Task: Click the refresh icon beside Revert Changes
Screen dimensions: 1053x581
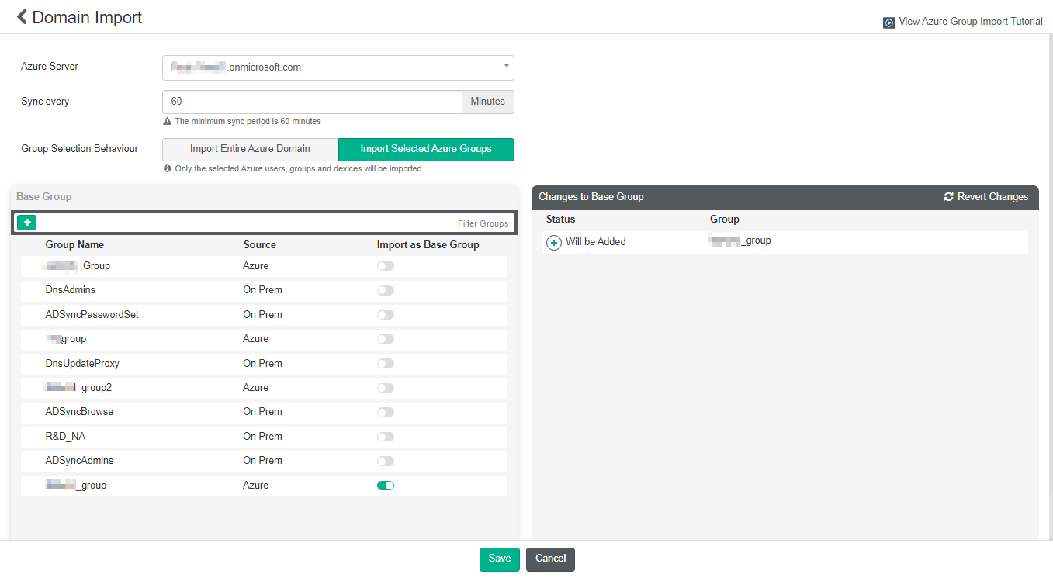Action: [x=948, y=197]
